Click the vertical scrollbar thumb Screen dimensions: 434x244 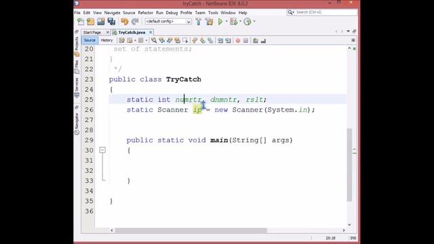(349, 165)
